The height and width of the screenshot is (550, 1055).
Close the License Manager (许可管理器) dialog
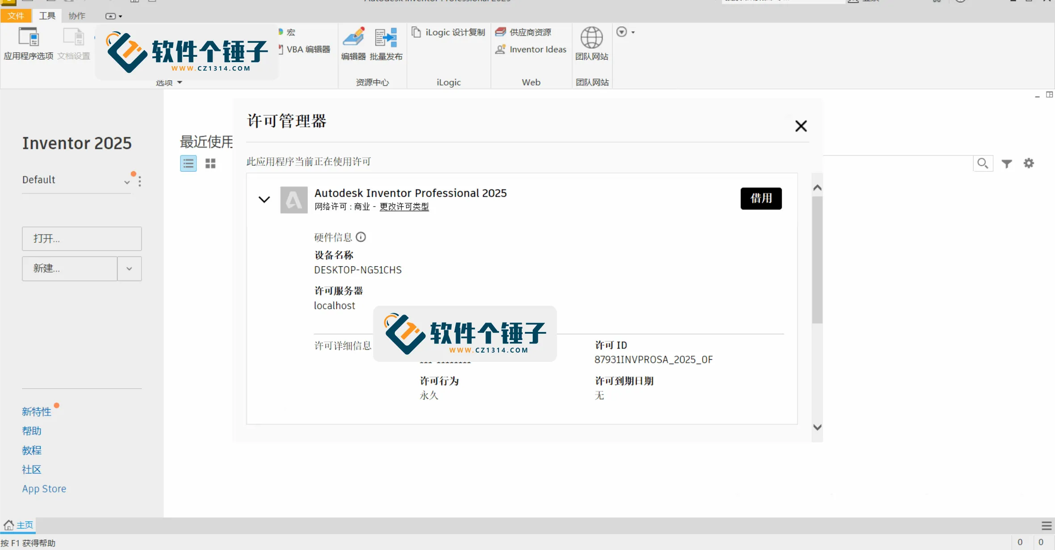tap(801, 126)
